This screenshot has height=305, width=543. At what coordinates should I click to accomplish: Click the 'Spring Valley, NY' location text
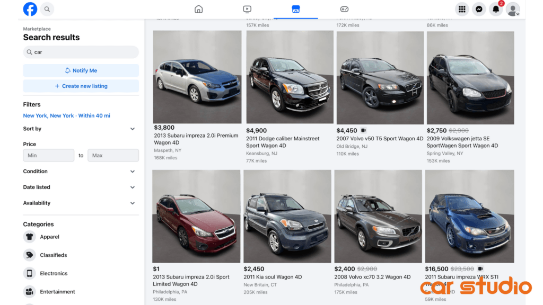coord(445,154)
